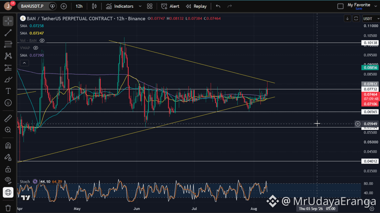The width and height of the screenshot is (380, 213).
Task: Remove drawings with trash icon
Action: [x=8, y=208]
